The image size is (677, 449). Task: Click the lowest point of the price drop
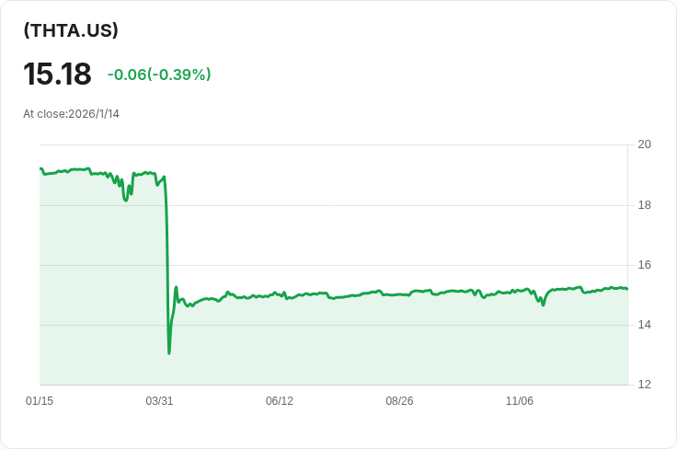pos(169,352)
